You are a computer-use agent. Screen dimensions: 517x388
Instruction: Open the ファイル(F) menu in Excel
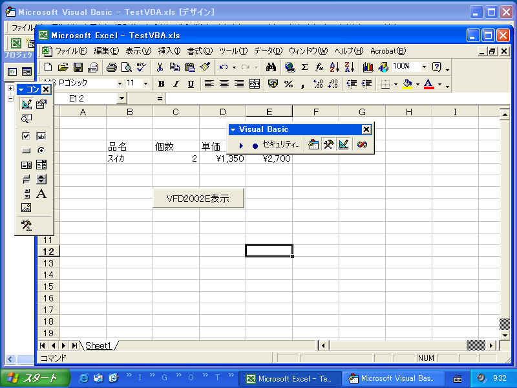tap(71, 51)
